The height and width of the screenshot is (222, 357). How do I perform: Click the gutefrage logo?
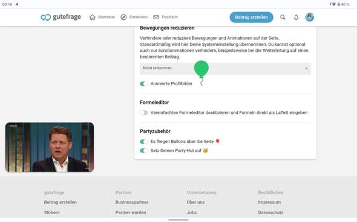click(61, 17)
